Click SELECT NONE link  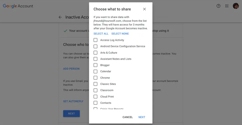120,34
